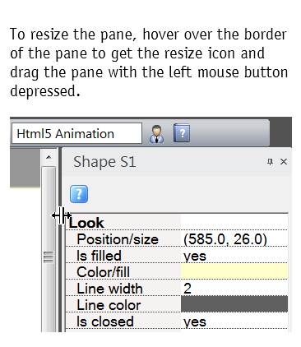The width and height of the screenshot is (301, 347).
Task: Select the Is closed property label
Action: 105,322
